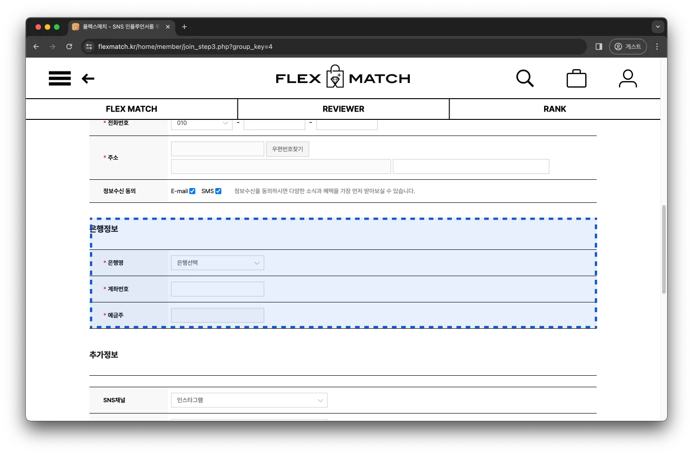Switch to the REVIEWER tab
The width and height of the screenshot is (693, 455).
click(x=343, y=109)
